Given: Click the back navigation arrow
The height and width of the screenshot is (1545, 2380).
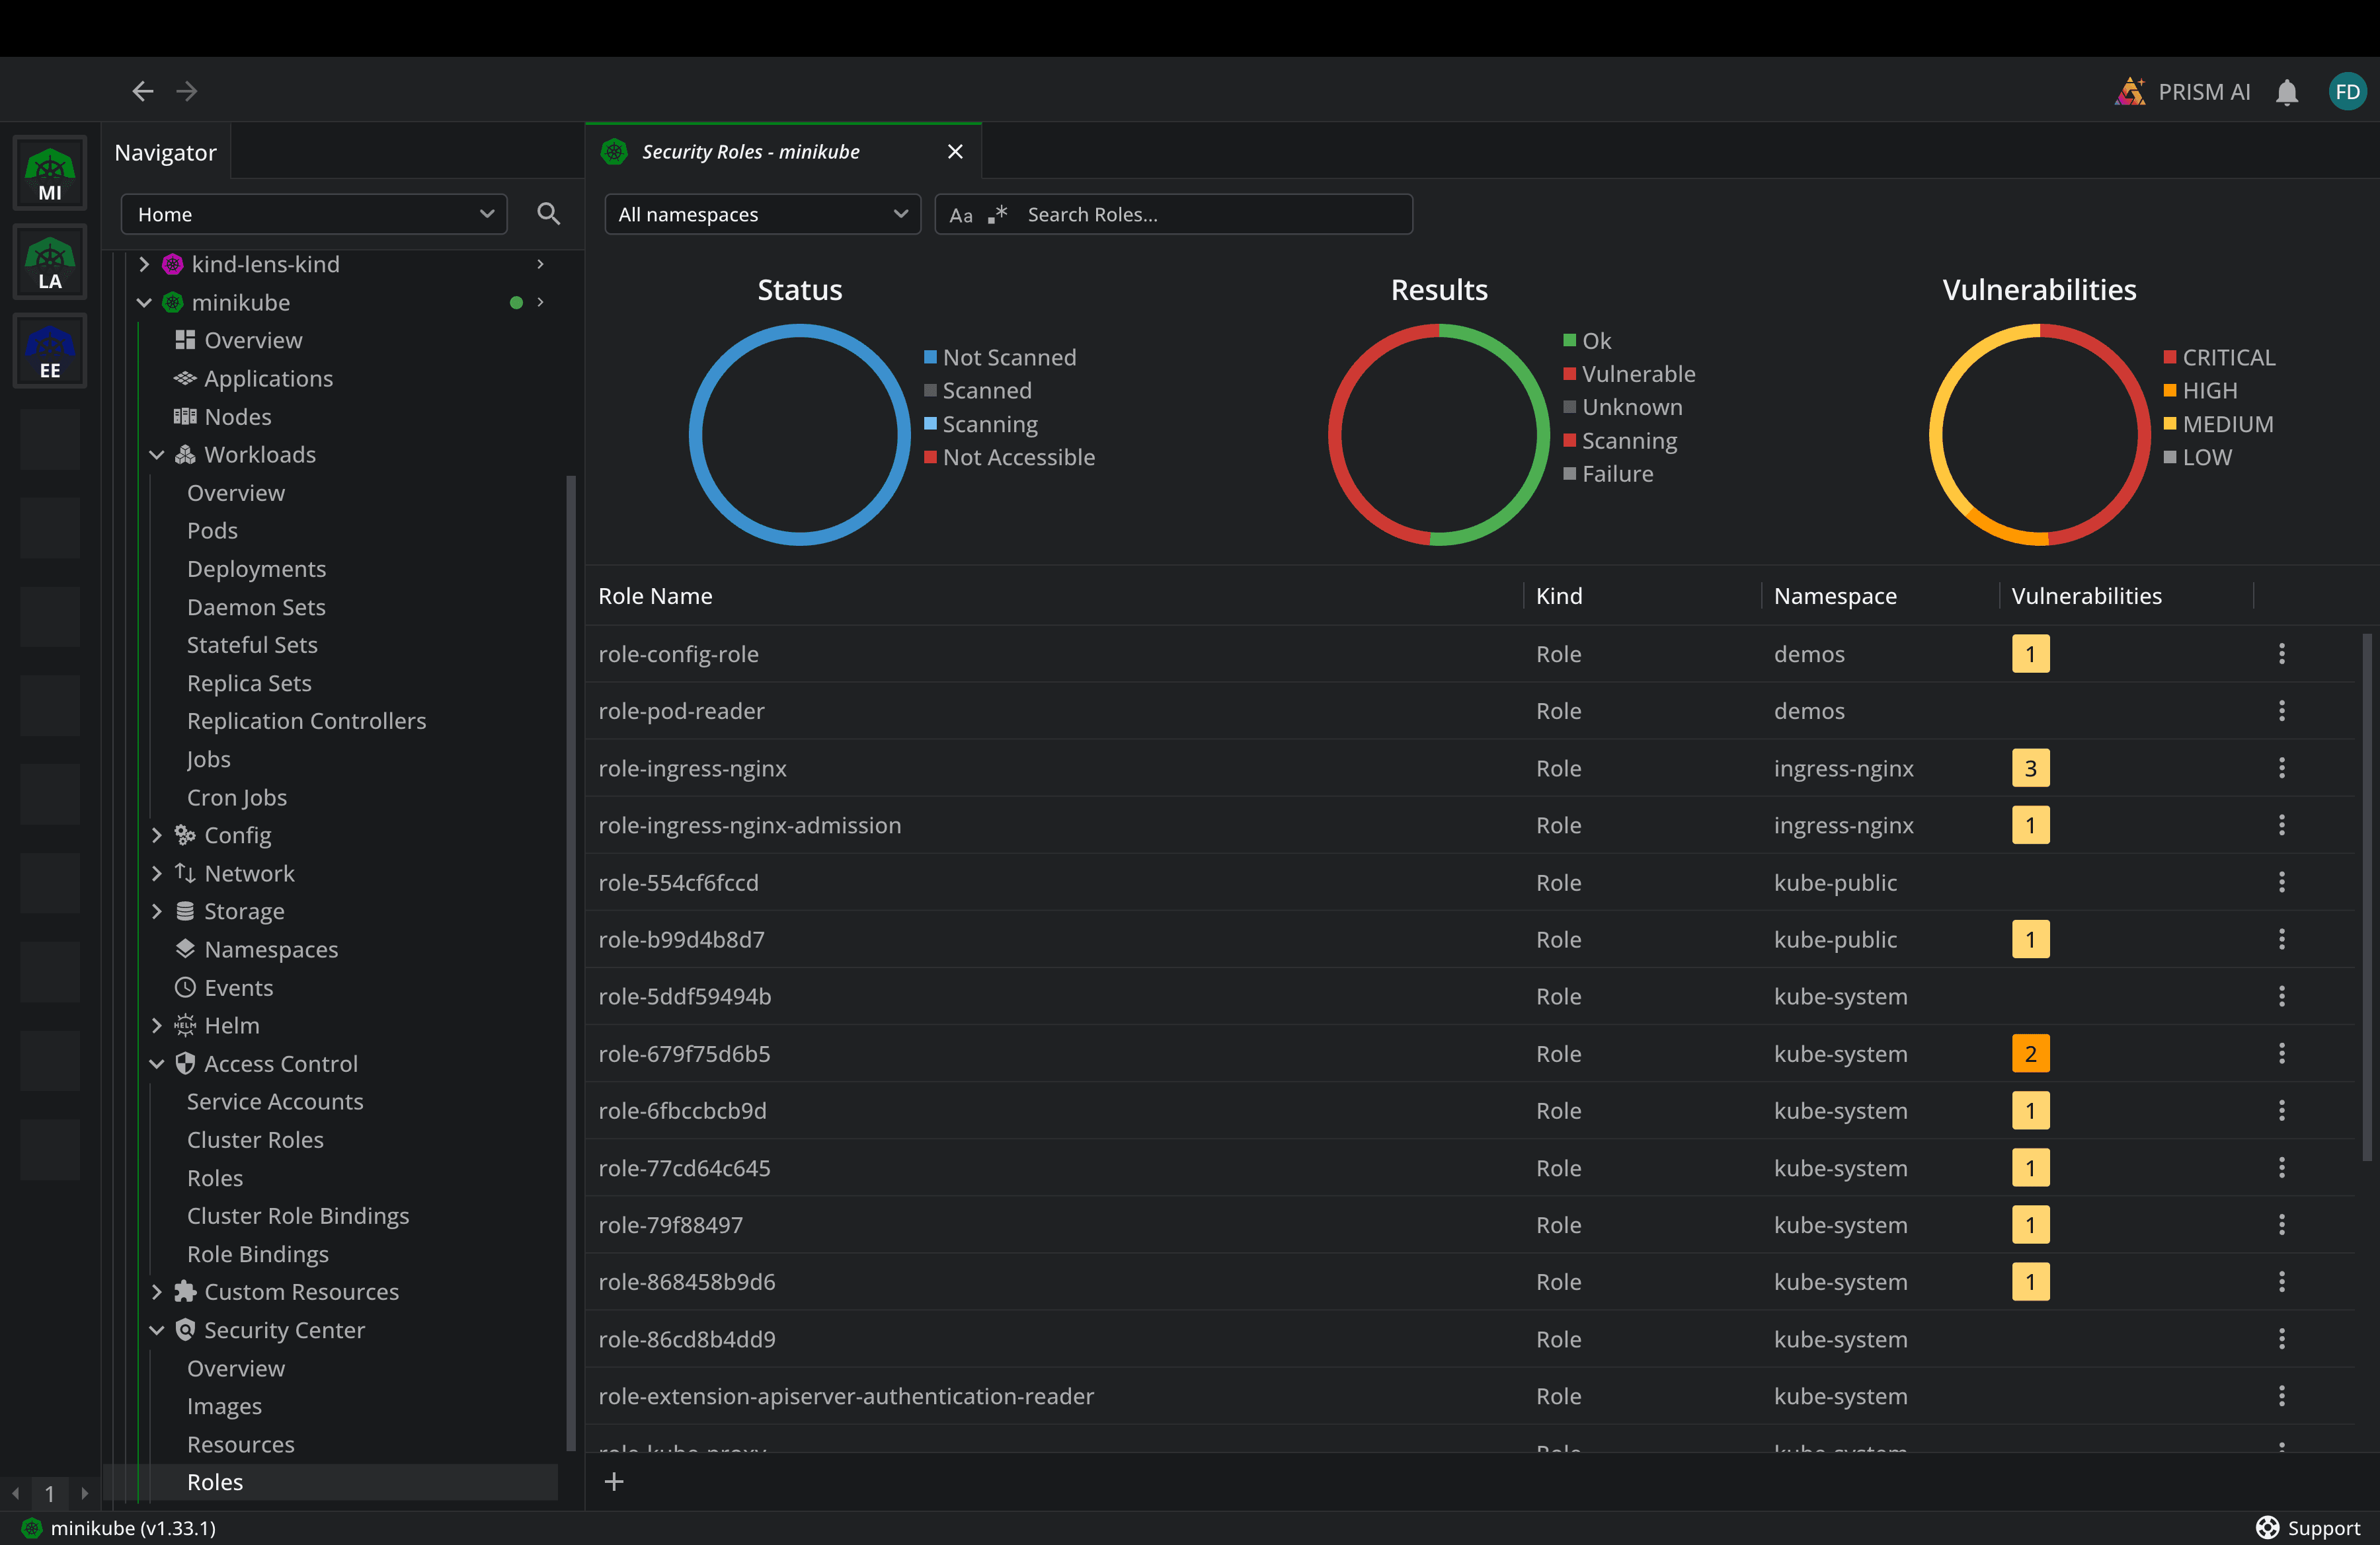Looking at the screenshot, I should point(143,92).
